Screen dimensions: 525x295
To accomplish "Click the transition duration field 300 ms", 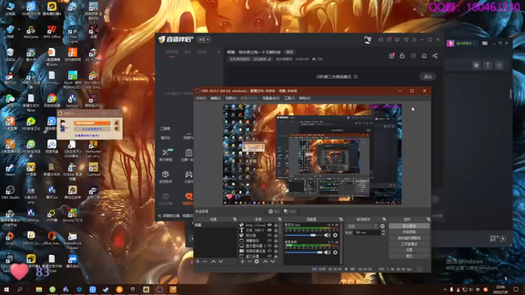I will coord(367,233).
